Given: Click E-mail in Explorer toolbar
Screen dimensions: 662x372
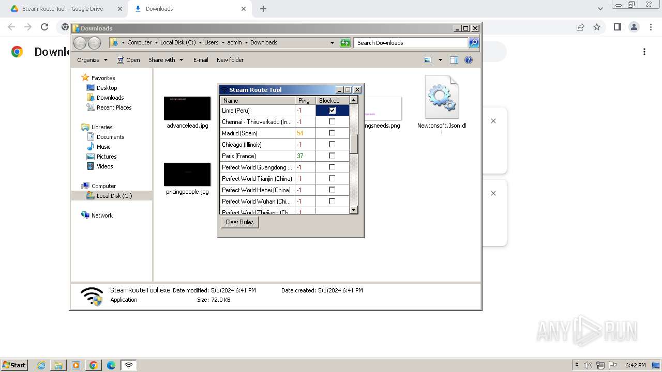Looking at the screenshot, I should pyautogui.click(x=201, y=60).
